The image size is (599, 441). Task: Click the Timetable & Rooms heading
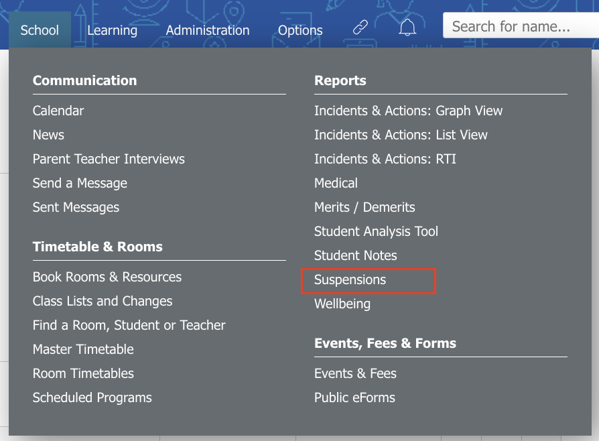[x=98, y=247]
